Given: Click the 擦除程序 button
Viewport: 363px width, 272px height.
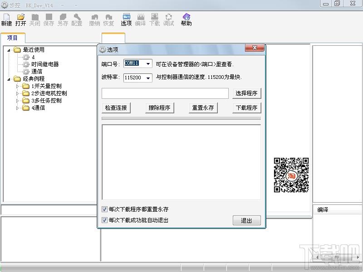Looking at the screenshot, I should [160, 108].
